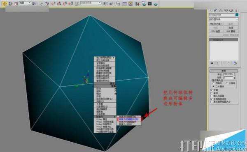Select the Move tool in main toolbar
The width and height of the screenshot is (247, 152).
tap(5, 3)
